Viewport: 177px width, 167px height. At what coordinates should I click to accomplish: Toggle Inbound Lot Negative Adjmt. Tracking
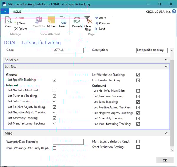point(55,112)
